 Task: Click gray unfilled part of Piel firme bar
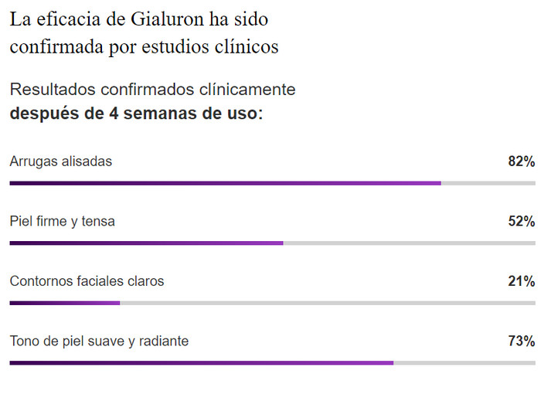pyautogui.click(x=409, y=243)
